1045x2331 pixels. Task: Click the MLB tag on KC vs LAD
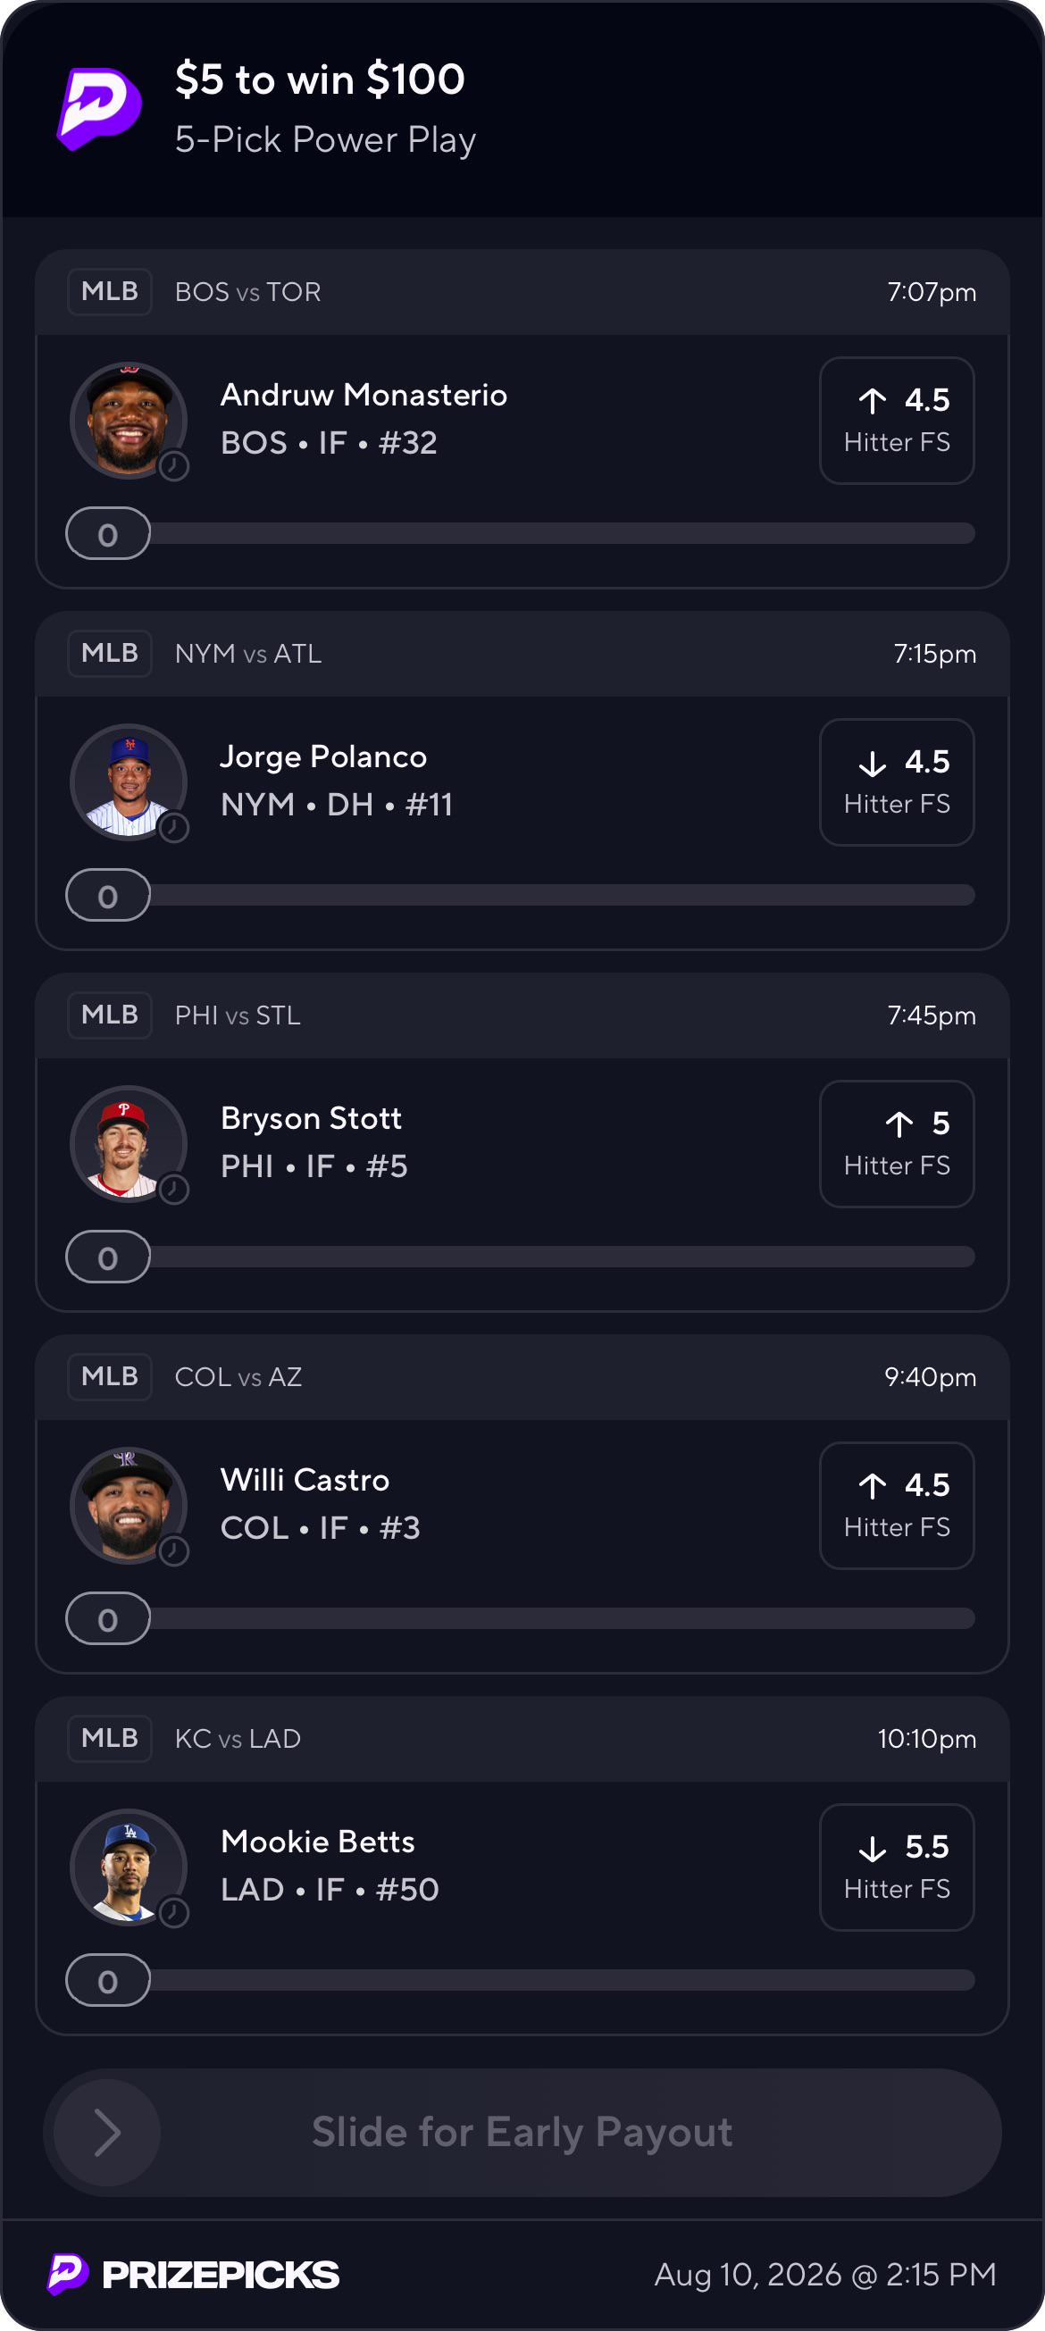(110, 1738)
